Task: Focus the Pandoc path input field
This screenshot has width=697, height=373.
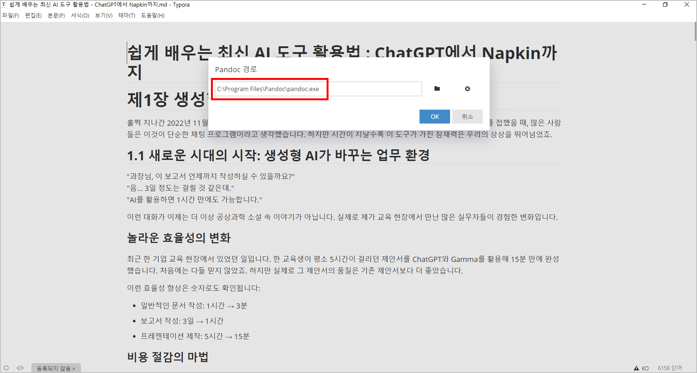Action: pos(318,89)
